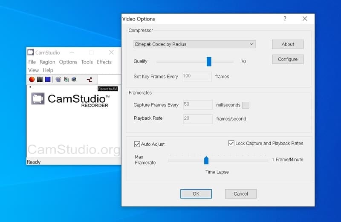Close the Video Options dialog with X

[x=305, y=19]
